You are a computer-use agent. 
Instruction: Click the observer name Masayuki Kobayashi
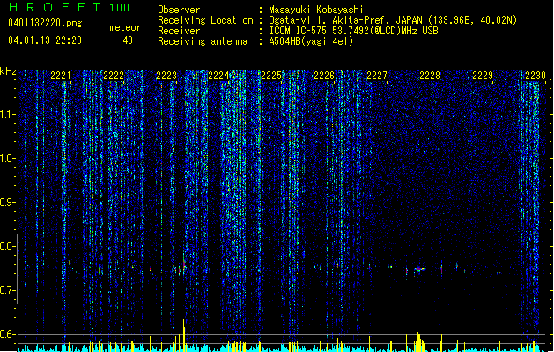[x=316, y=10]
